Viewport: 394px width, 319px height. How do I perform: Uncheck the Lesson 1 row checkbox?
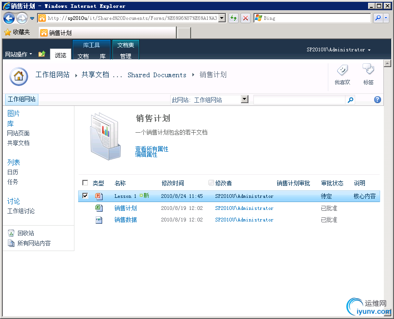tap(85, 196)
